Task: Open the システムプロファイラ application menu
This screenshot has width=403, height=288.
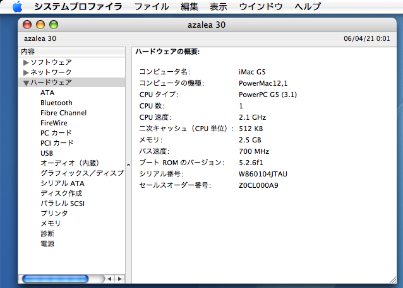Action: tap(78, 6)
